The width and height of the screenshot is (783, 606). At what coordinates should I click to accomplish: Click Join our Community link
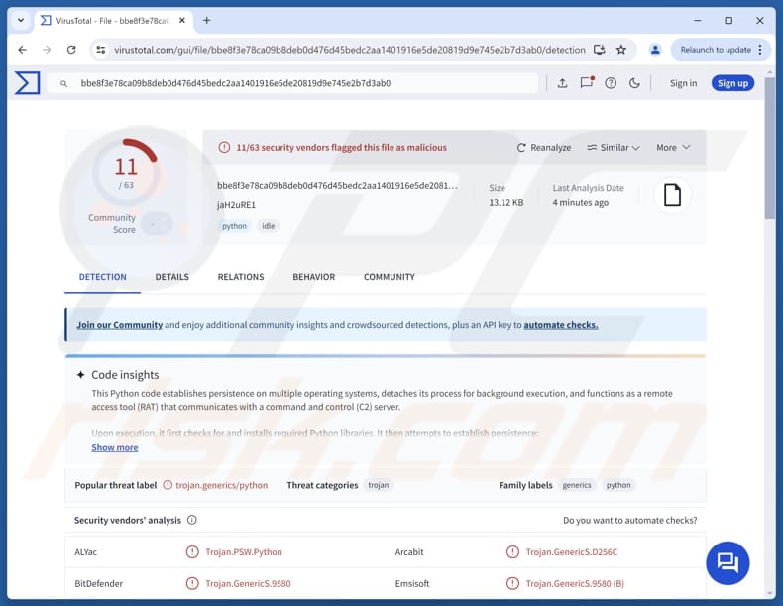[120, 325]
